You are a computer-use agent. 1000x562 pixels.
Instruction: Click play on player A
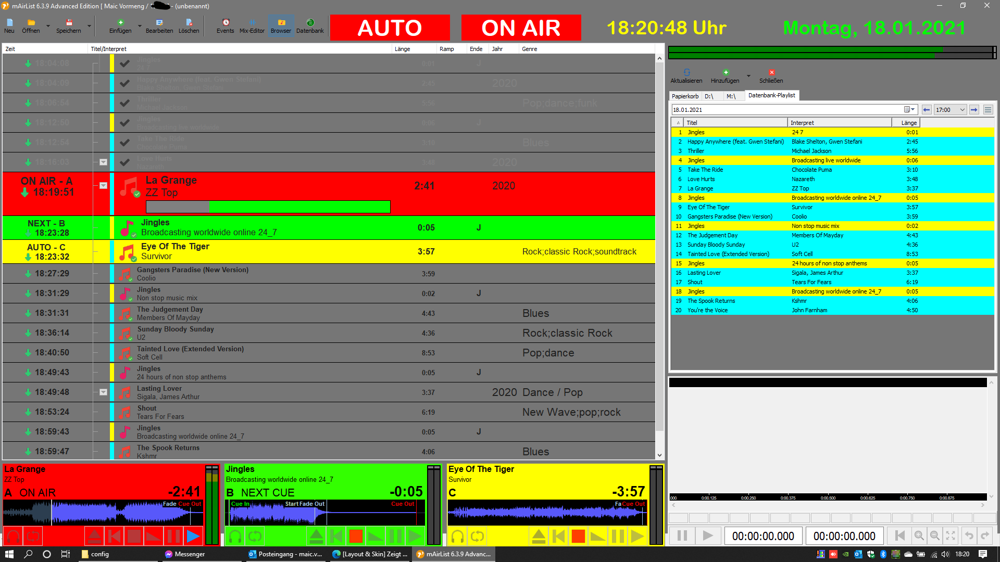pos(193,536)
